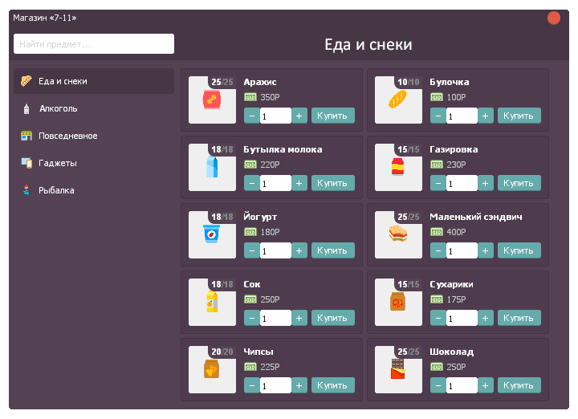Select the Рыбалка category
This screenshot has height=419, width=578.
(56, 190)
